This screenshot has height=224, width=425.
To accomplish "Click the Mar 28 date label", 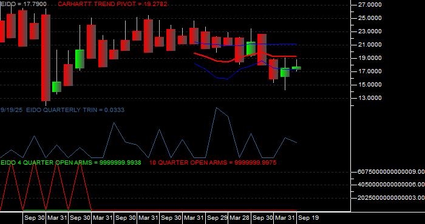I will (x=240, y=218).
